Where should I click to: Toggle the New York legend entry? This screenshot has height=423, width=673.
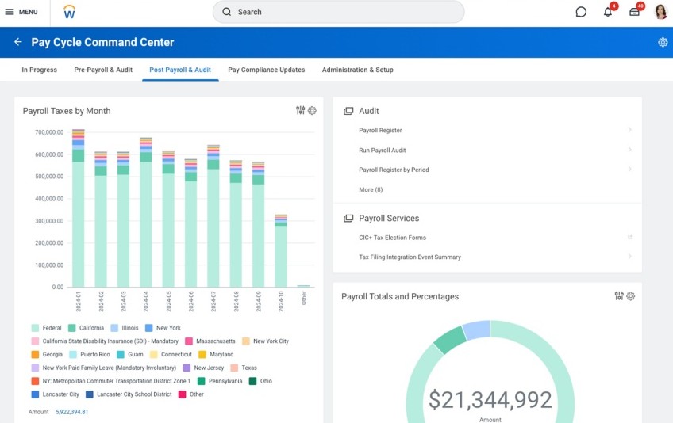[163, 328]
